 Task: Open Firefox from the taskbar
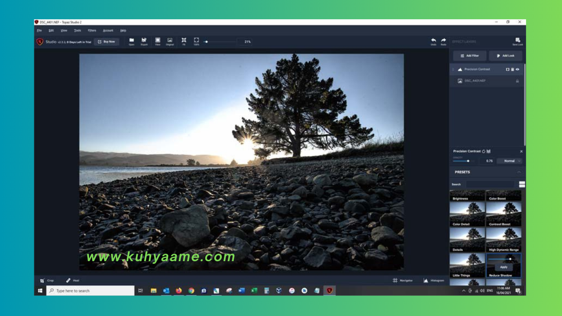pos(179,291)
